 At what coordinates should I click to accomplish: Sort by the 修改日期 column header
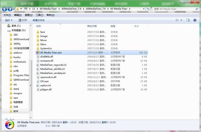92,26
